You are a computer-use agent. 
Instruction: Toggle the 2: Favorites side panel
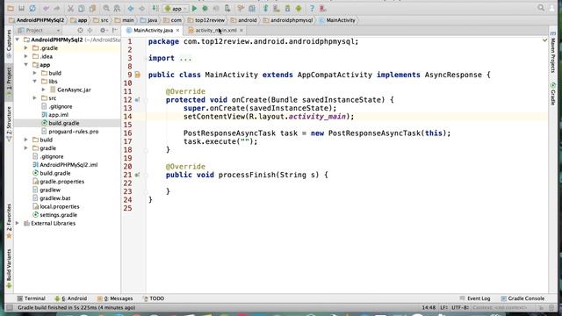pos(9,220)
